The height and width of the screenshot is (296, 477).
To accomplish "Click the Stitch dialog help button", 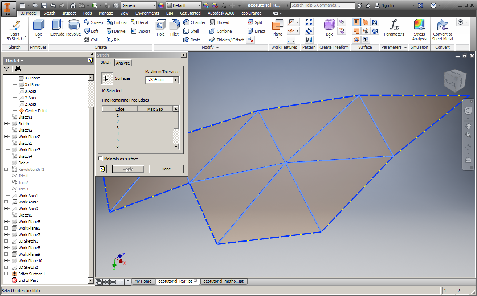I will click(x=102, y=169).
